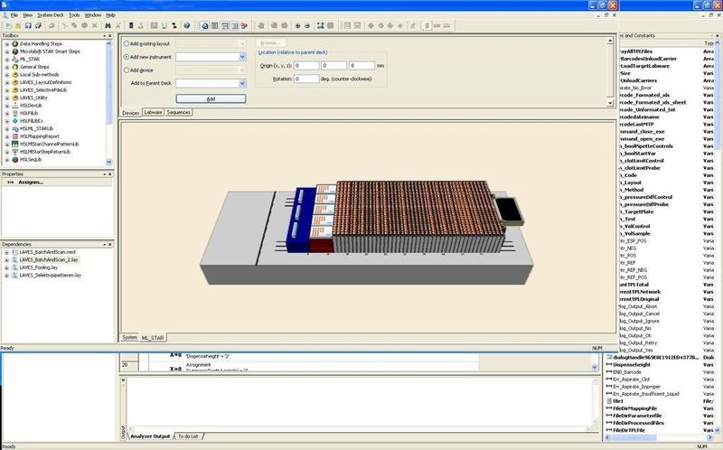Click the ML_STAR icon in the Toolbox

click(15, 59)
